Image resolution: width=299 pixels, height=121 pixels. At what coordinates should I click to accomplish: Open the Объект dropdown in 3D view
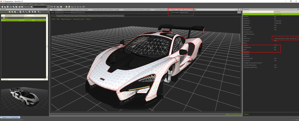tap(89, 19)
